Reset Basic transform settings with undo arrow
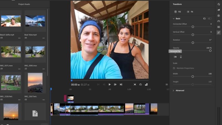 pyautogui.click(x=205, y=19)
